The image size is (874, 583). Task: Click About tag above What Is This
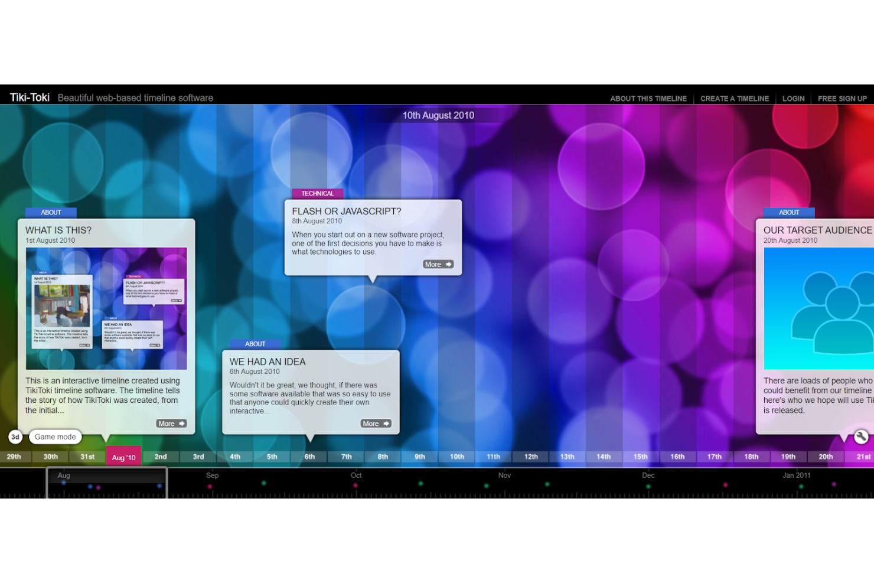coord(51,213)
